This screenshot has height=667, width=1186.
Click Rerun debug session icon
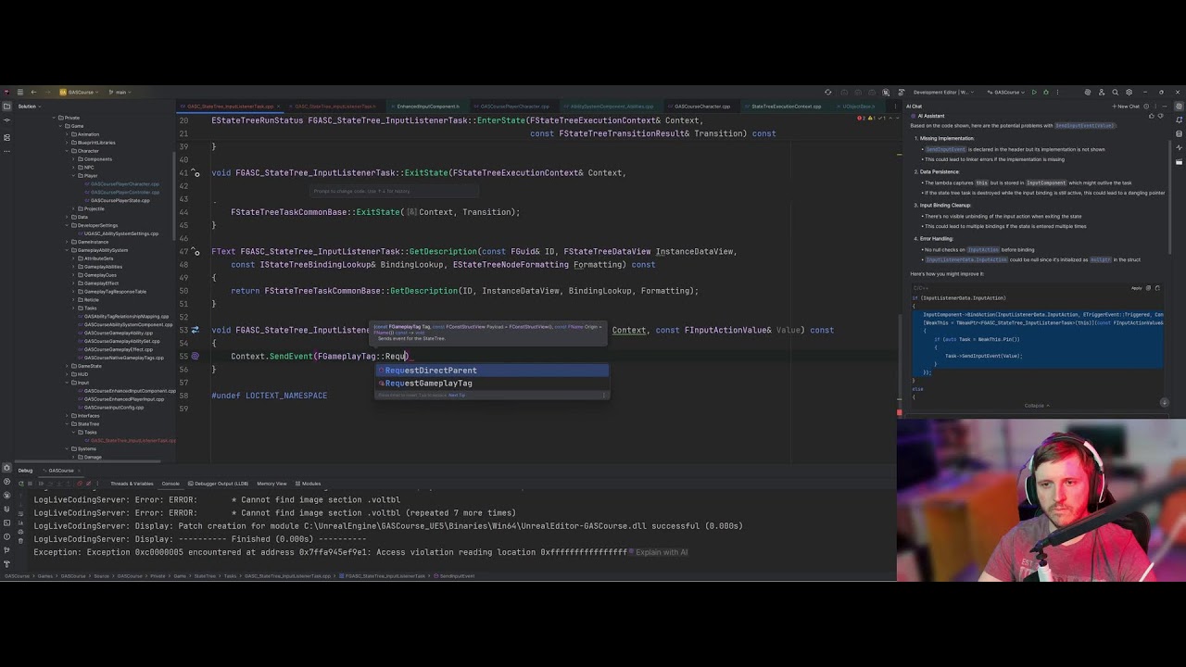tap(21, 484)
